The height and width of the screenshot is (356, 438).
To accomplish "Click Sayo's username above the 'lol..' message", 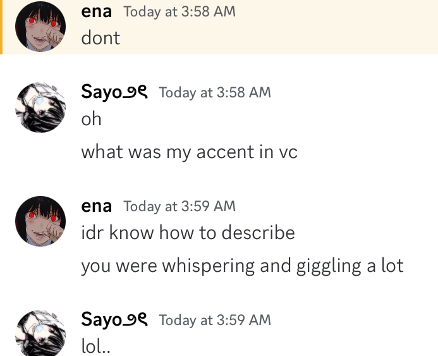I will (114, 320).
